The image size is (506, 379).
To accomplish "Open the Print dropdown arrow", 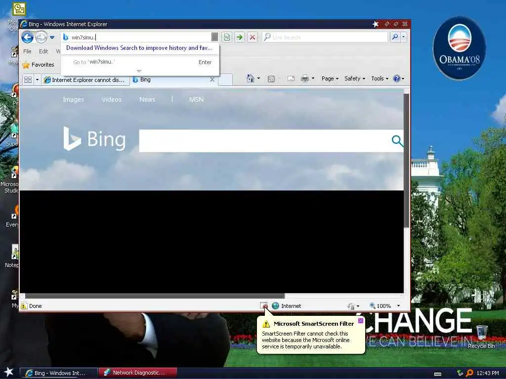I will [313, 78].
